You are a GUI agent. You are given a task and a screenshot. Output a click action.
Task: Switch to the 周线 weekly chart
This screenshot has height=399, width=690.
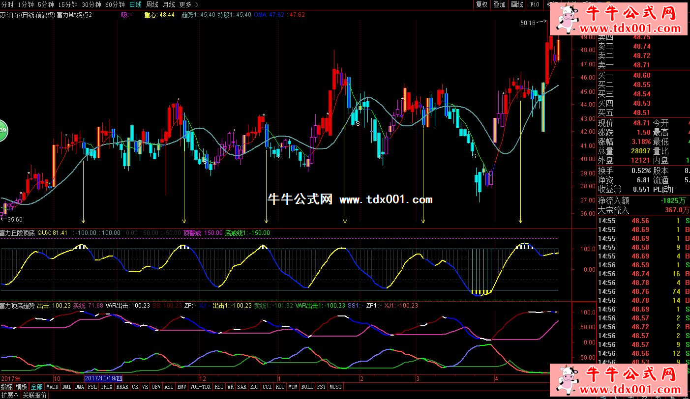152,4
